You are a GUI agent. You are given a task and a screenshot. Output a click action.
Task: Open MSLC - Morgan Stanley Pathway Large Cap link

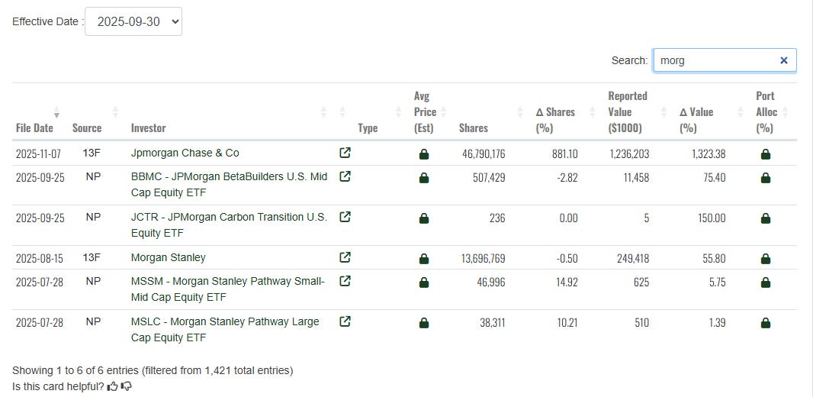coord(225,330)
